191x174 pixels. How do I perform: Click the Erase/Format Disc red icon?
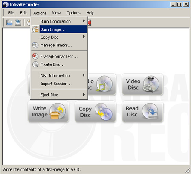(x=35, y=56)
